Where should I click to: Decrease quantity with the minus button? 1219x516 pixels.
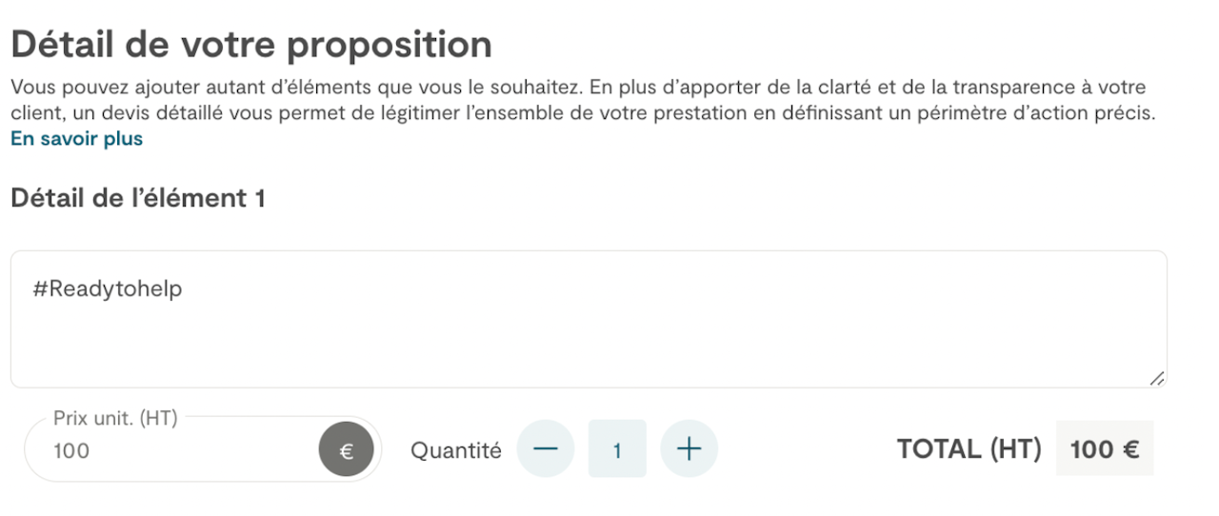546,449
